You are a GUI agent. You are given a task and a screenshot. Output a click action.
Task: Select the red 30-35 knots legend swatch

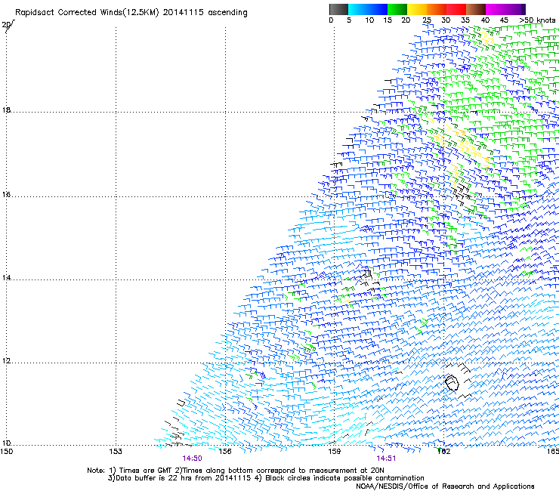[x=456, y=9]
